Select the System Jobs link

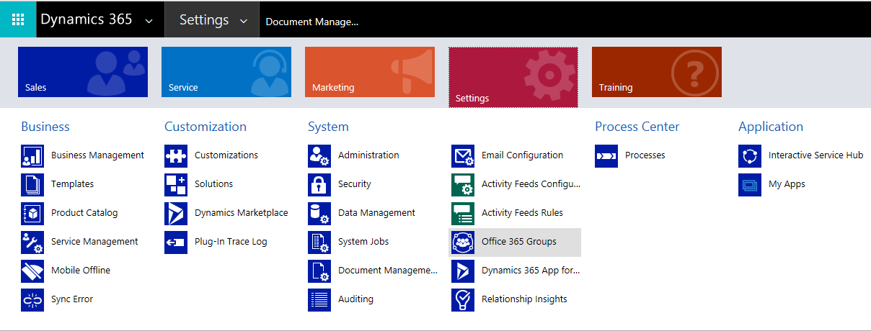click(363, 242)
